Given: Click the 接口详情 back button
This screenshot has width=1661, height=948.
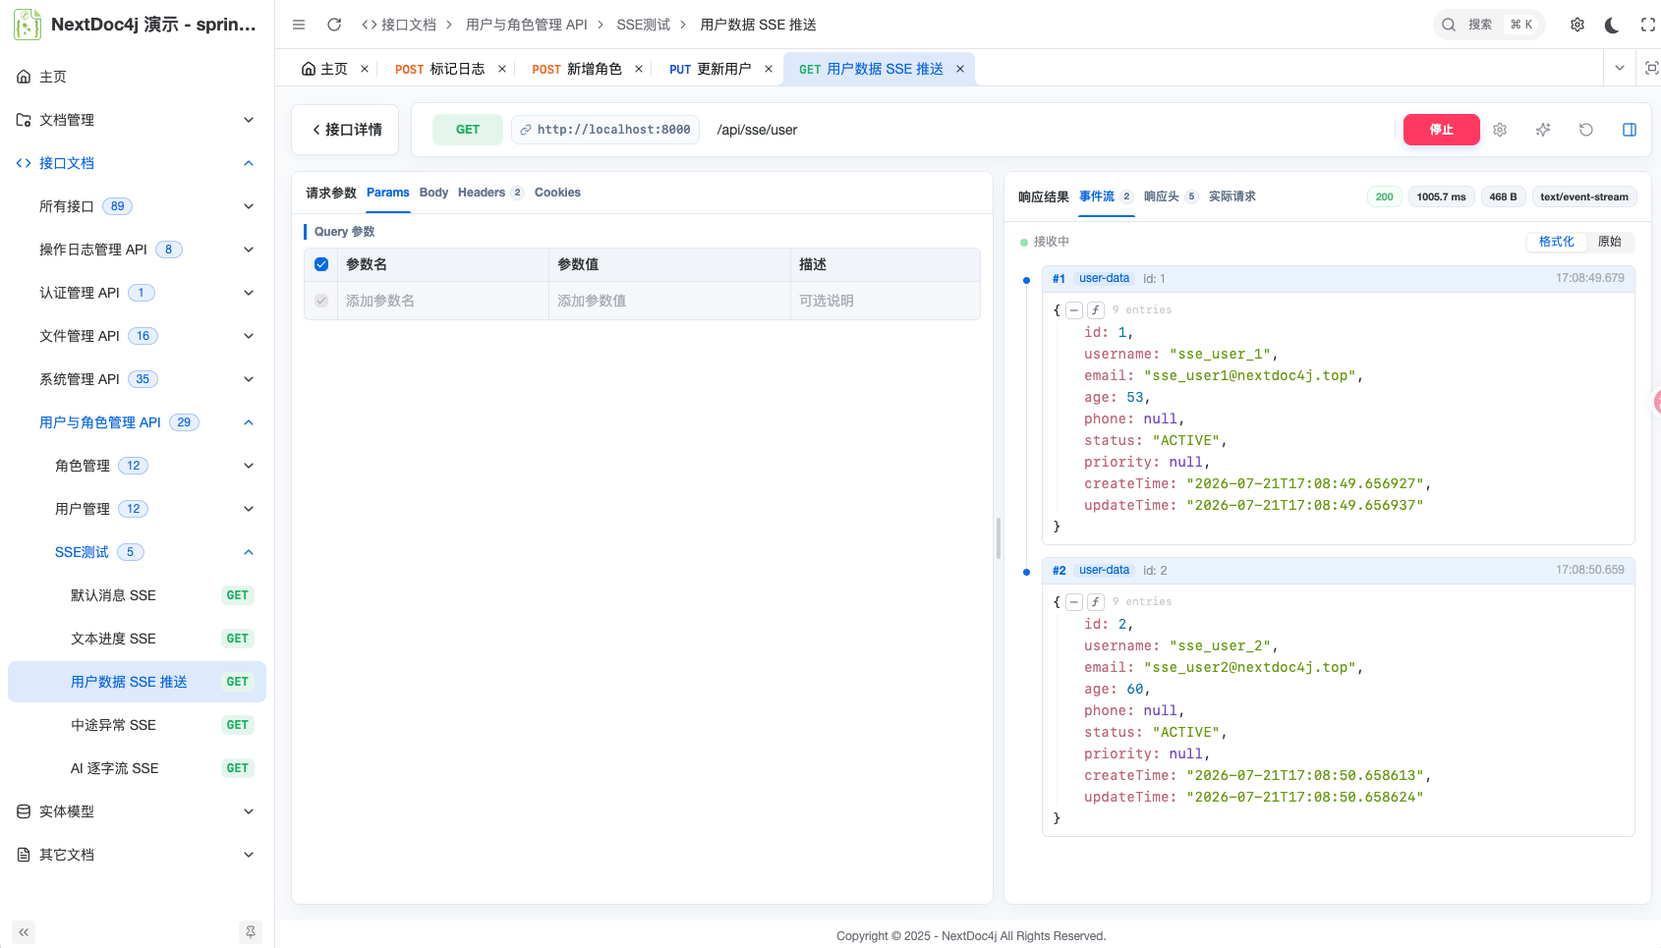Looking at the screenshot, I should pyautogui.click(x=346, y=130).
